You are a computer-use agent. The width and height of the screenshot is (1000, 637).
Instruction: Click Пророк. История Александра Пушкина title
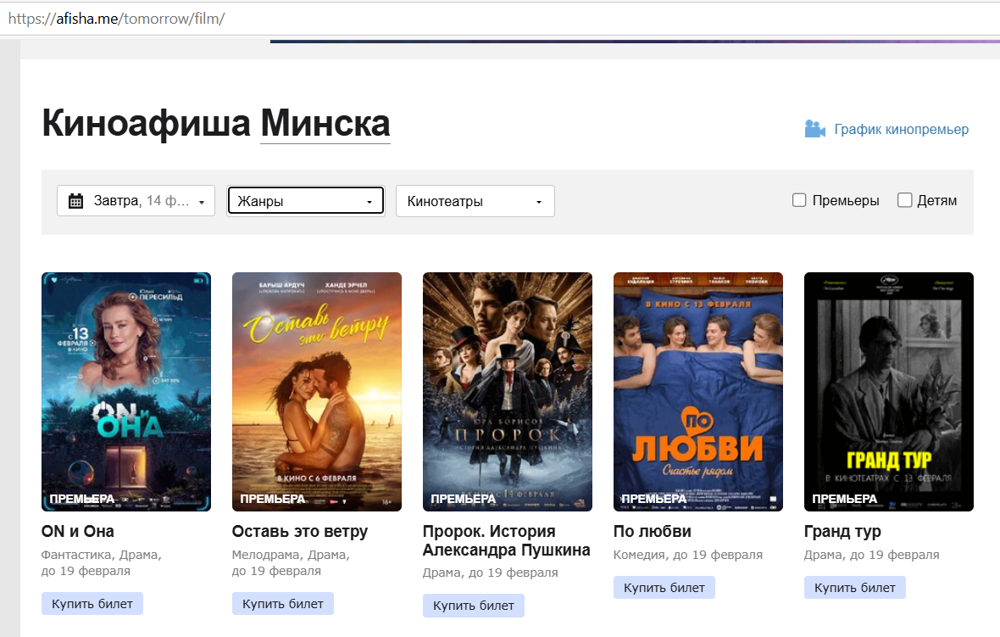click(x=507, y=540)
